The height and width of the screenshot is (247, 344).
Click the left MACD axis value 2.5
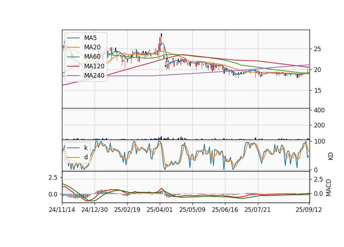pos(53,178)
